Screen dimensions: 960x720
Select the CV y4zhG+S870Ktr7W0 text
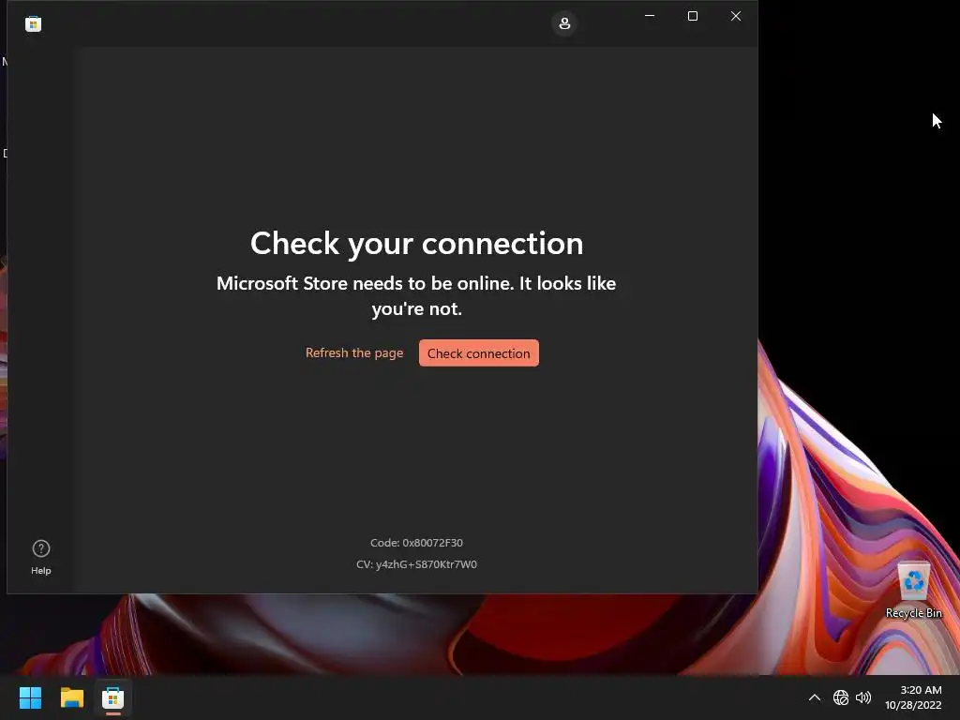(416, 564)
